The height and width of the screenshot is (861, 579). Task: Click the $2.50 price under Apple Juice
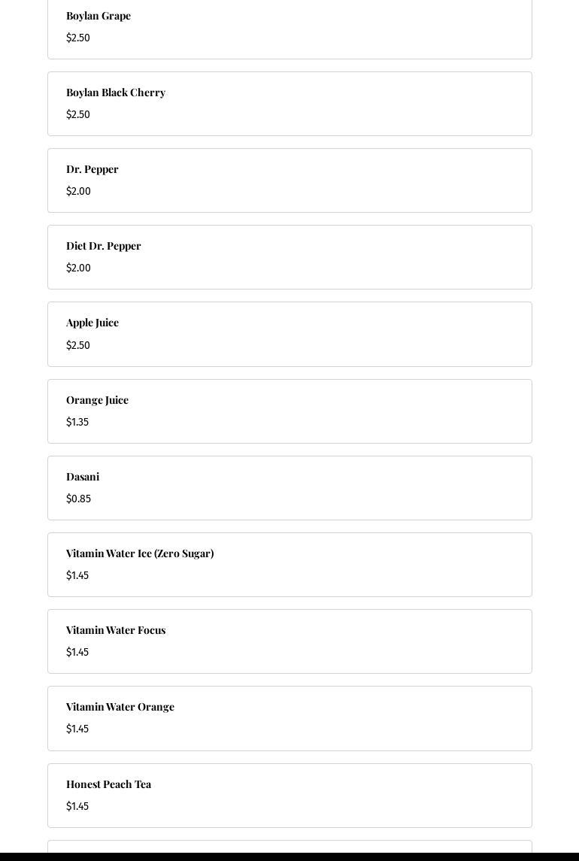[x=78, y=346]
